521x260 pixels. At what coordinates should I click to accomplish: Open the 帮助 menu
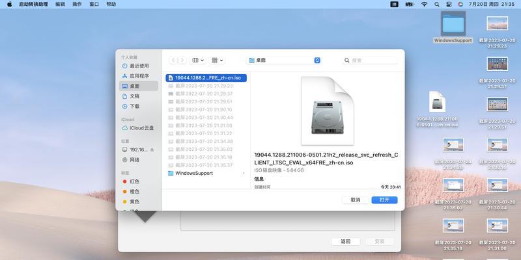coord(111,5)
